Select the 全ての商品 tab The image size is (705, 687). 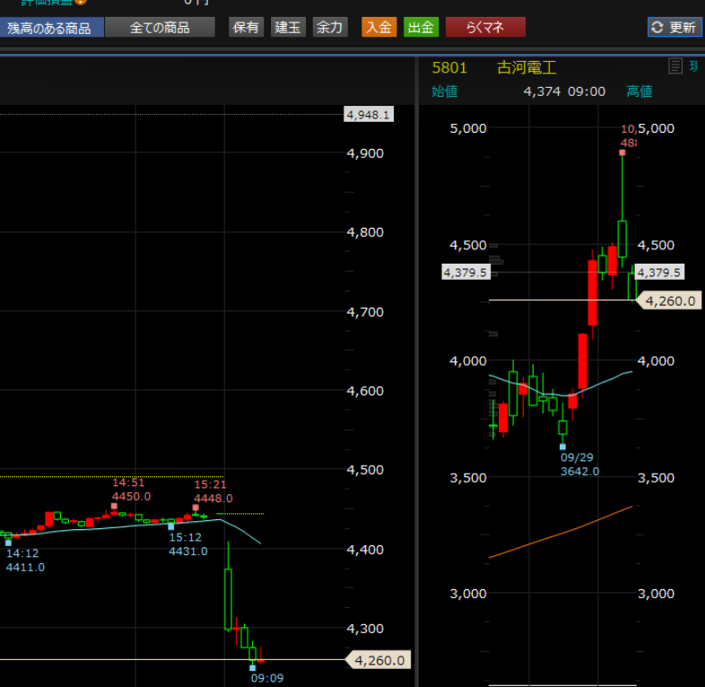tap(160, 28)
